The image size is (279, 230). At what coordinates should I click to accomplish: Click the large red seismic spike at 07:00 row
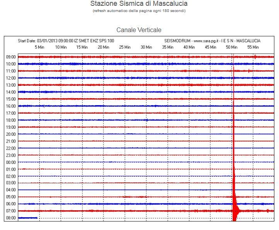pyautogui.click(x=234, y=211)
